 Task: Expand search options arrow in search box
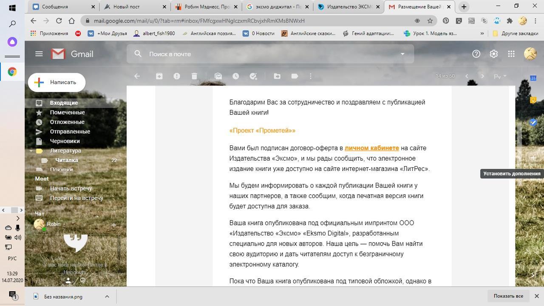pyautogui.click(x=402, y=54)
